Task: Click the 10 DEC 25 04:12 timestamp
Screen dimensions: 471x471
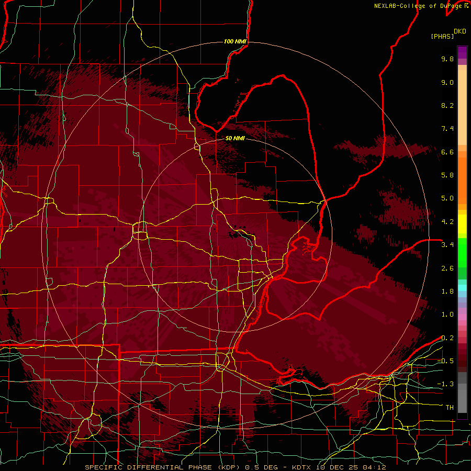Action: click(x=351, y=467)
